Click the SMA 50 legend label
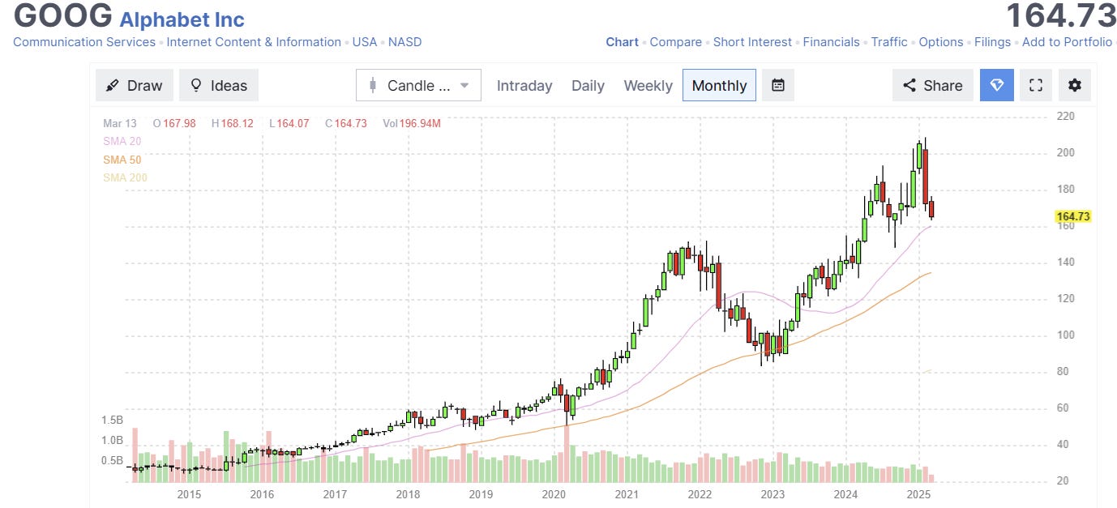This screenshot has height=508, width=1117. click(122, 160)
